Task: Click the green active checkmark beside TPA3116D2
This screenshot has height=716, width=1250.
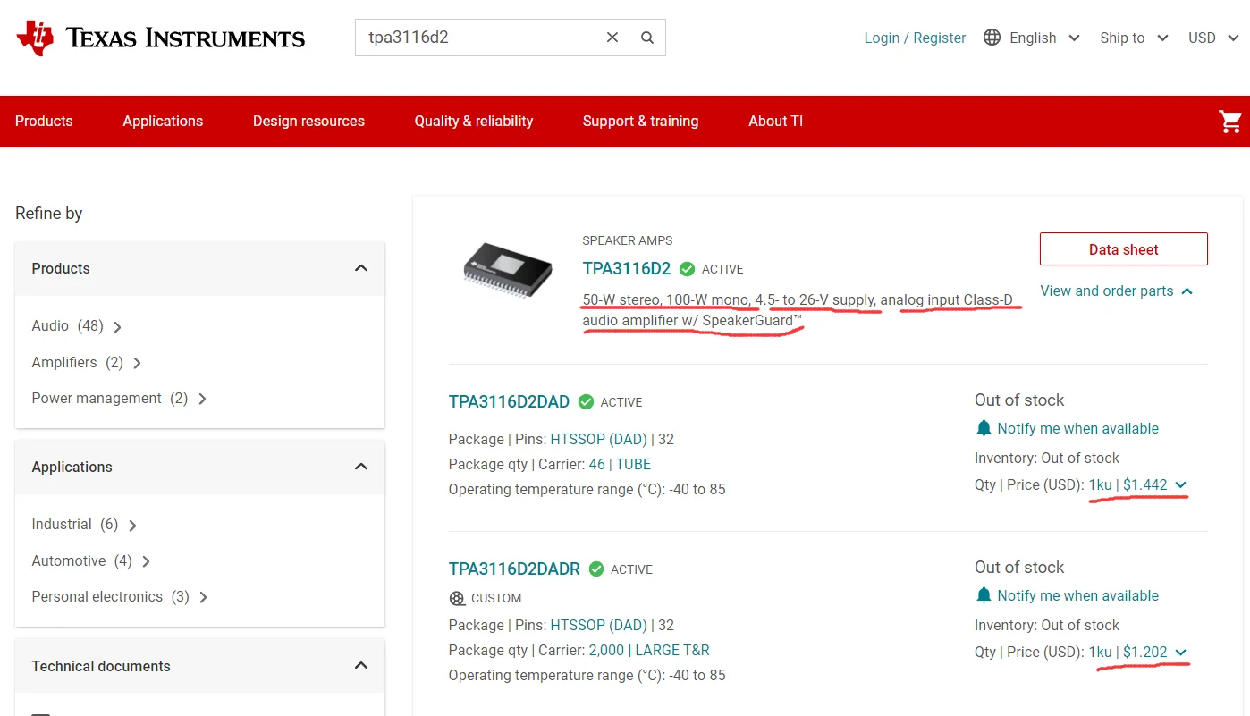Action: (687, 269)
